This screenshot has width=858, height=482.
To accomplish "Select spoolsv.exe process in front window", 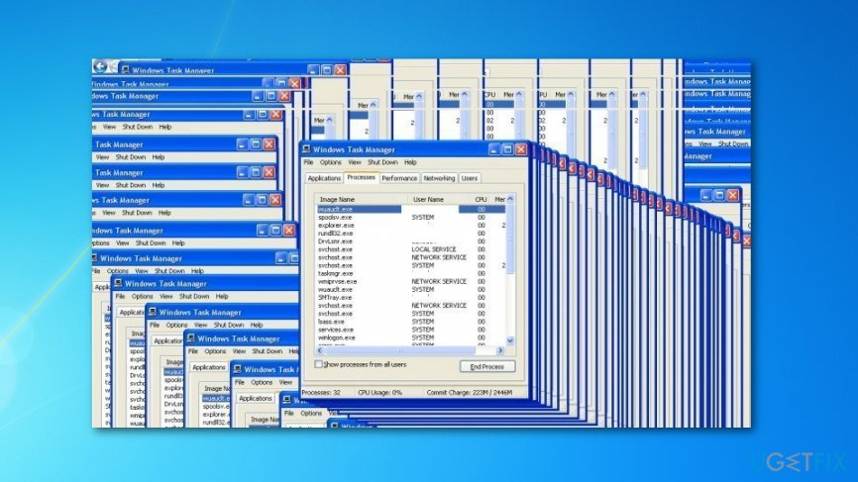I will [335, 217].
